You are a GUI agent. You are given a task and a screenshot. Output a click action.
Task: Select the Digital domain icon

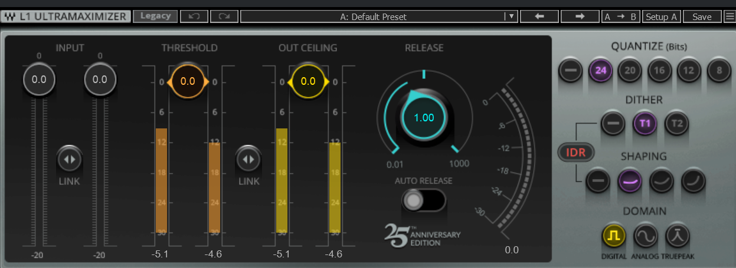614,236
